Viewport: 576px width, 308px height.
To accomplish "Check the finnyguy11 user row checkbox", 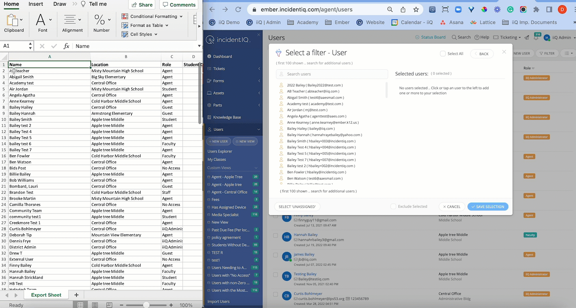I will (275, 216).
